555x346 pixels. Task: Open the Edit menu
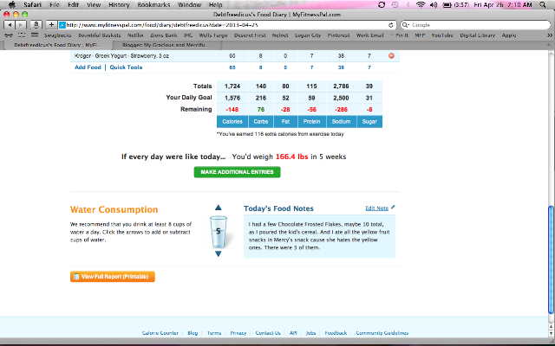[73, 5]
